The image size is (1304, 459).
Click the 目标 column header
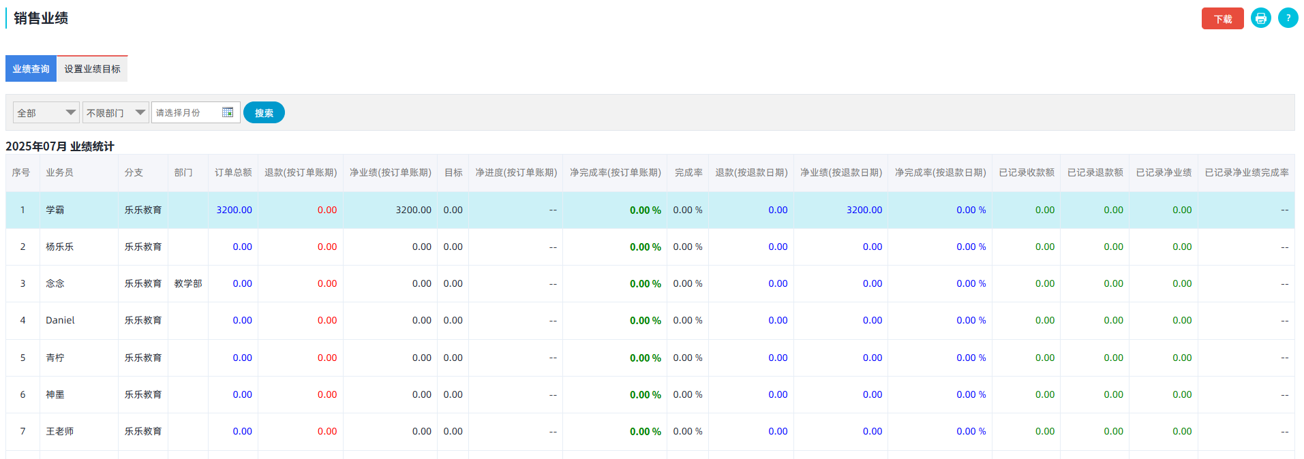453,173
